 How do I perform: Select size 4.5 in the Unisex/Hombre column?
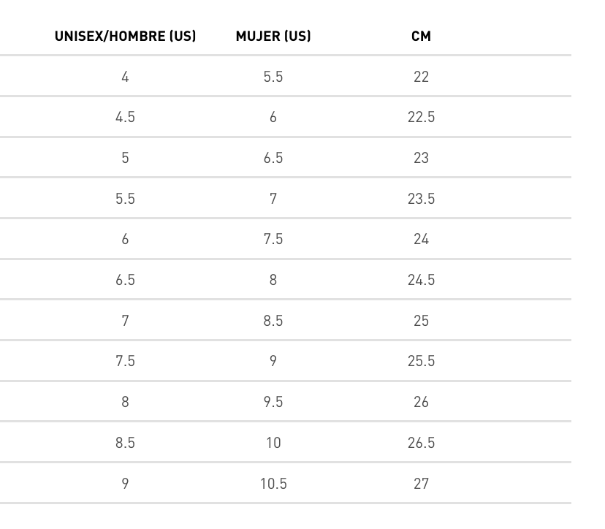(x=125, y=117)
